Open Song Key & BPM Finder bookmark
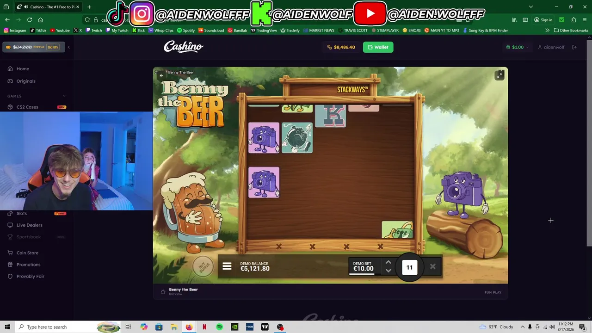 click(x=485, y=31)
